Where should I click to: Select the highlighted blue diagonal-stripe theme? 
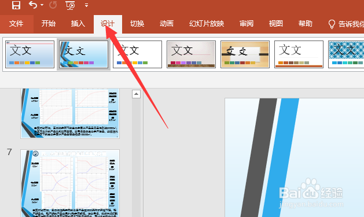83,54
